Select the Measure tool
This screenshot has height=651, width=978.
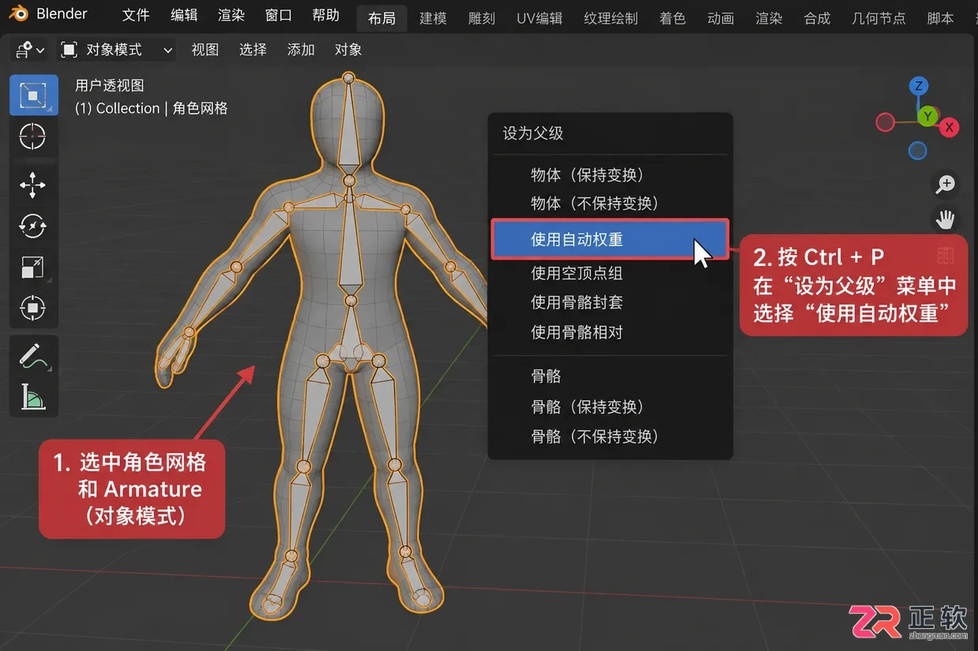tap(33, 395)
